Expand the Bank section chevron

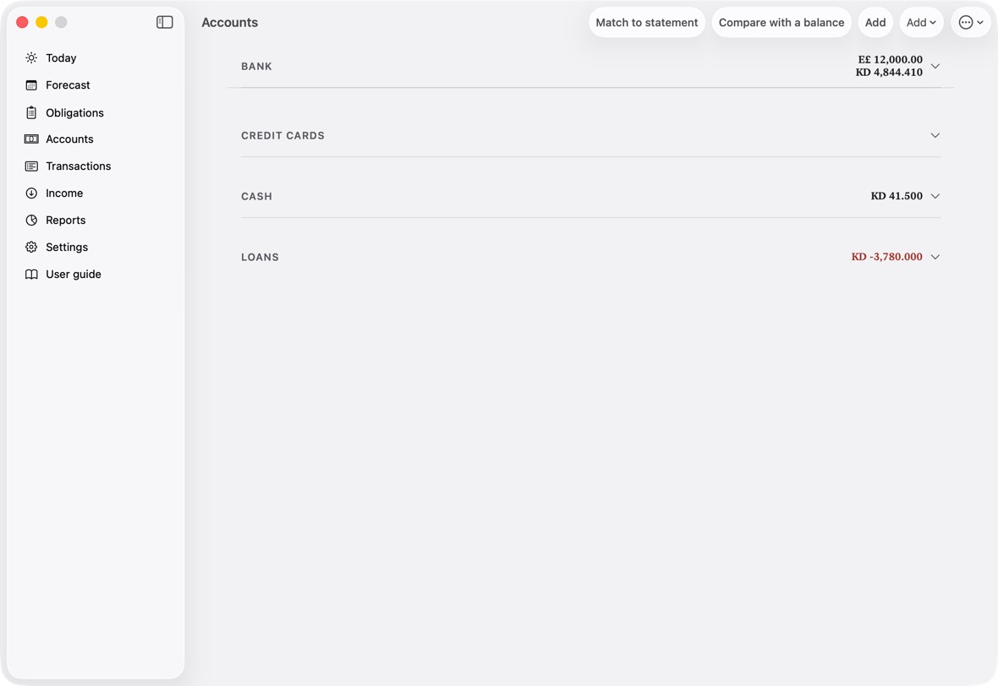click(935, 66)
